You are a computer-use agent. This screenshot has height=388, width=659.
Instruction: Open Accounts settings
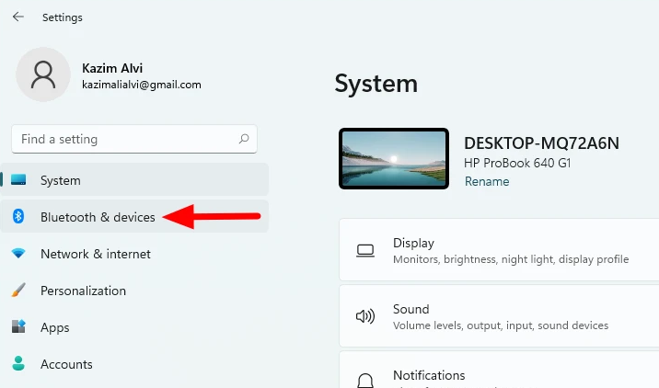(x=134, y=364)
